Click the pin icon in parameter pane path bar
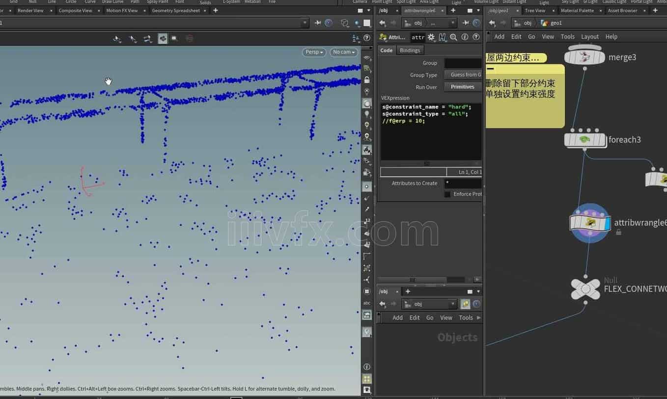667x399 pixels. (466, 23)
